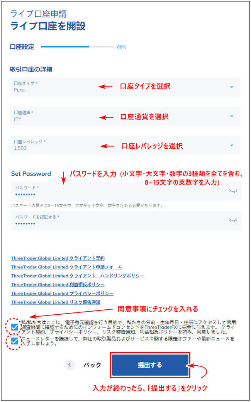
Task: Open the クライアント申請フォーム link
Action: point(66,267)
